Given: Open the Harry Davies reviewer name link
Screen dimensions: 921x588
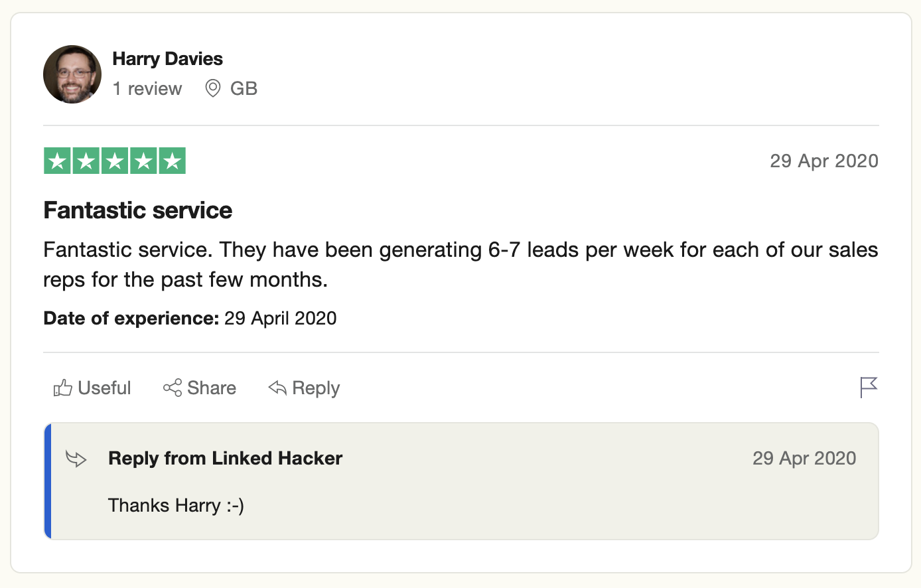Looking at the screenshot, I should pyautogui.click(x=167, y=59).
